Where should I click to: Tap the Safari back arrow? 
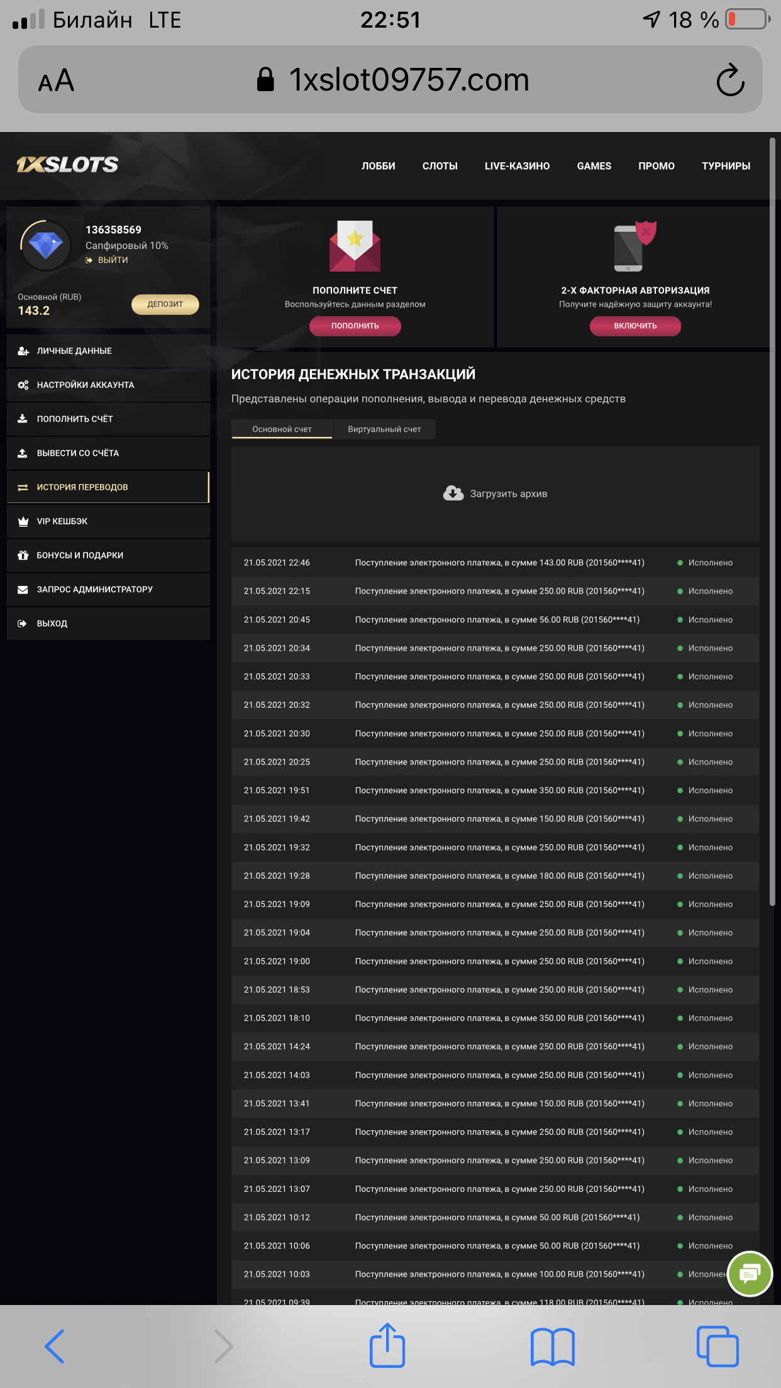pos(55,1346)
